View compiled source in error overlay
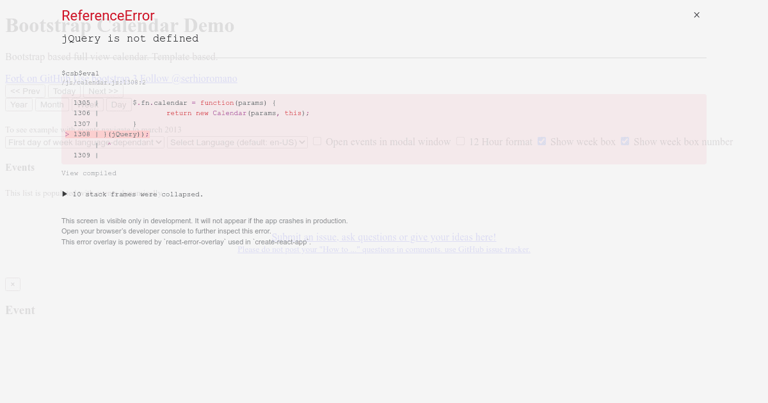Screen dimensions: 768x403 (89, 173)
